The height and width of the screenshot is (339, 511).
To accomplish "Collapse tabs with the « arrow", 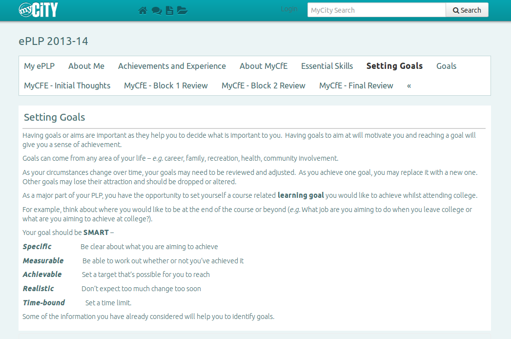I will coord(409,86).
